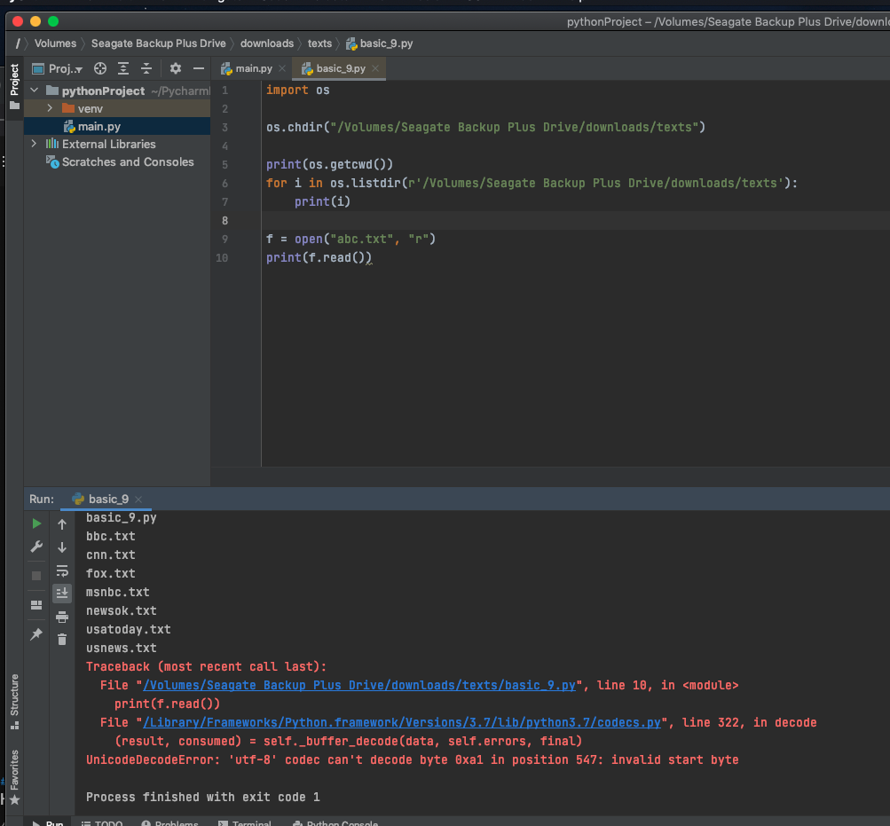The height and width of the screenshot is (826, 890).
Task: Hide the Project tool window
Action: 199,68
